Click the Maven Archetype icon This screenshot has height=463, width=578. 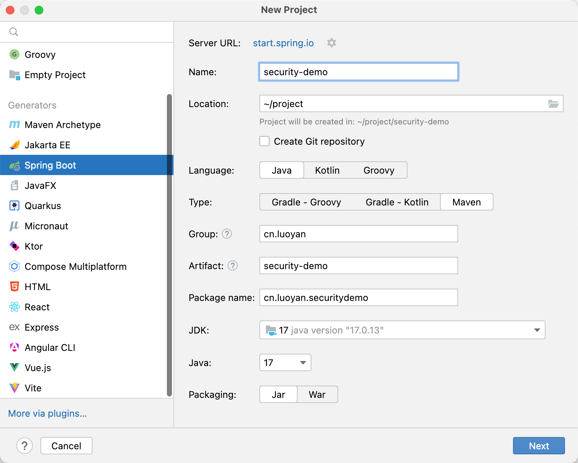coord(14,125)
